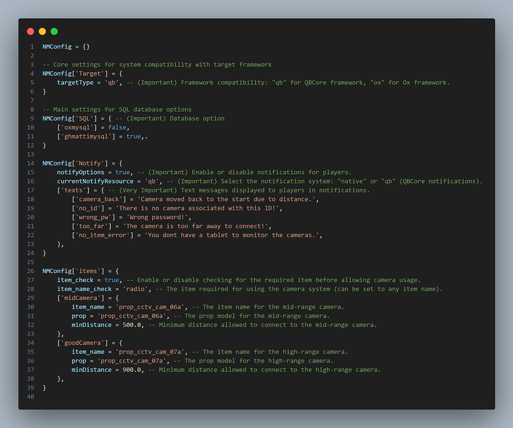The width and height of the screenshot is (513, 428).
Task: Click the 'true' value of notifyOptions
Action: coord(123,172)
